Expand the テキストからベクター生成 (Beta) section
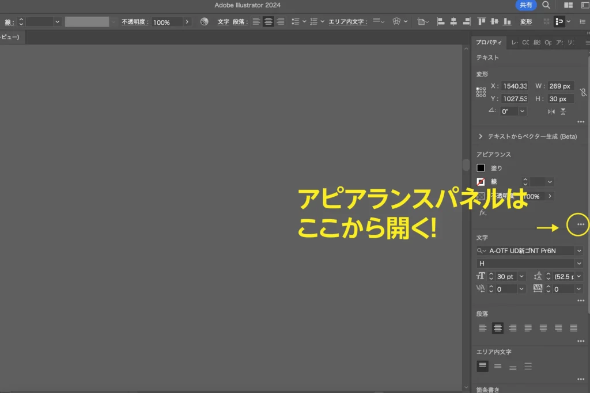 click(481, 136)
